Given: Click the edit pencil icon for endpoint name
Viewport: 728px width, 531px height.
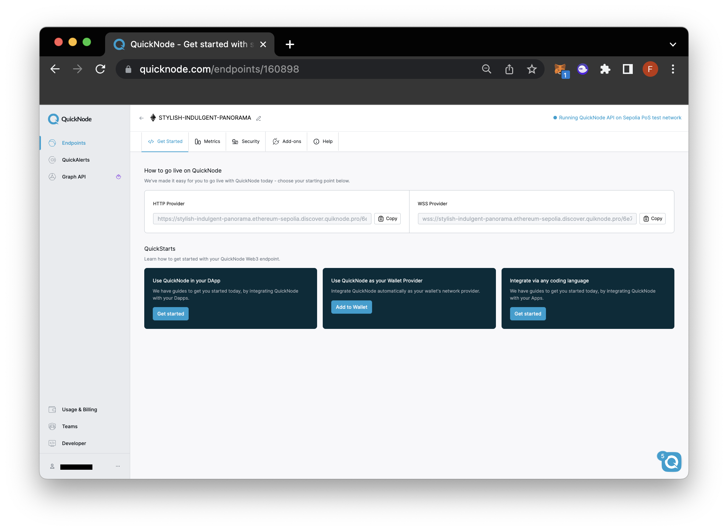Looking at the screenshot, I should (260, 117).
